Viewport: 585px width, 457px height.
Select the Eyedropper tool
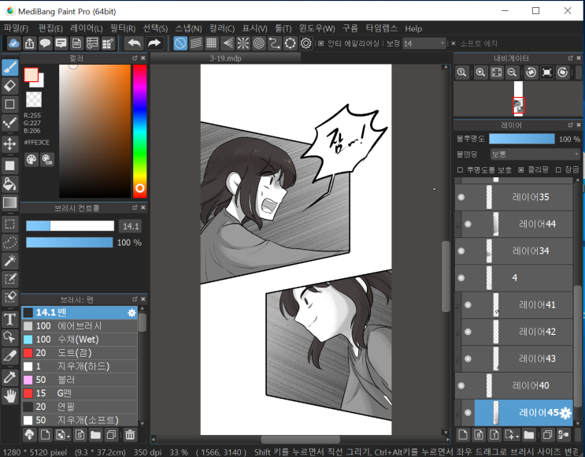point(10,377)
